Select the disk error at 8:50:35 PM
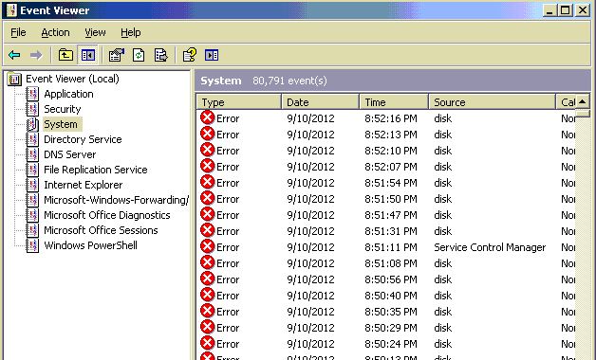596x360 pixels. coord(386,312)
